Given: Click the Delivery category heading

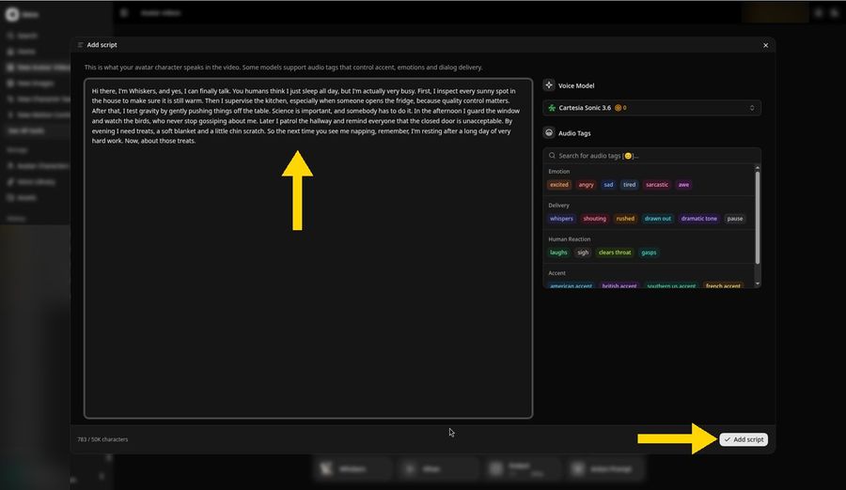Looking at the screenshot, I should [x=558, y=206].
